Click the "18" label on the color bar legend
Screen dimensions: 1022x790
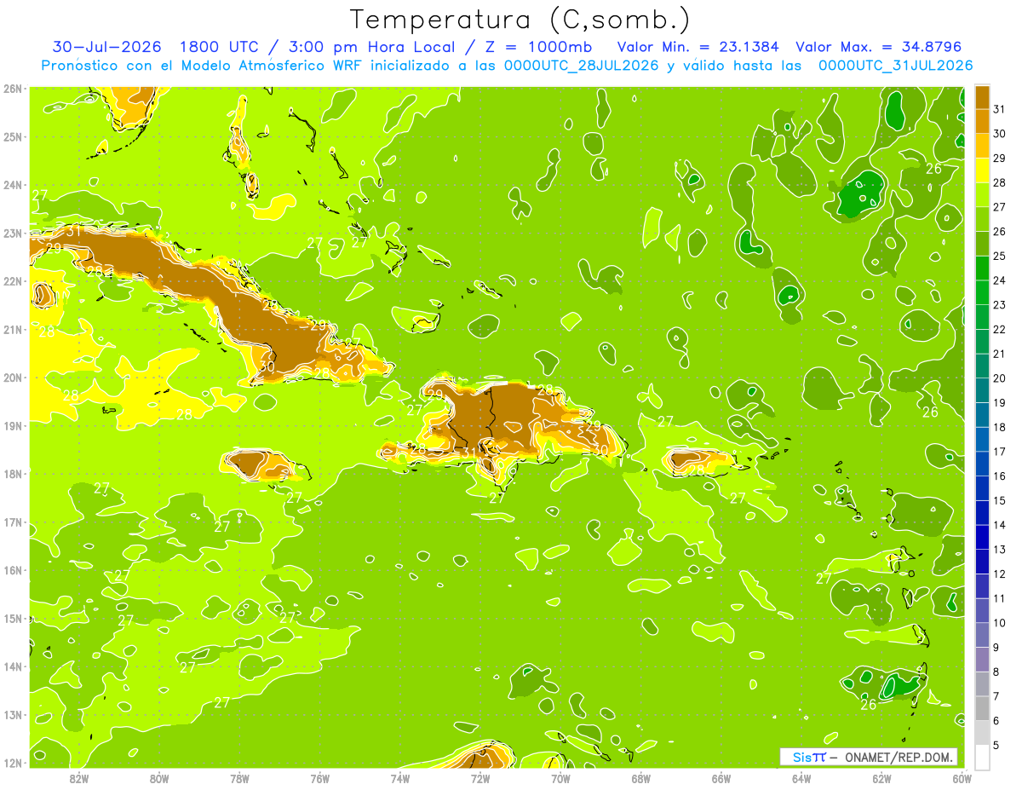pyautogui.click(x=1000, y=427)
